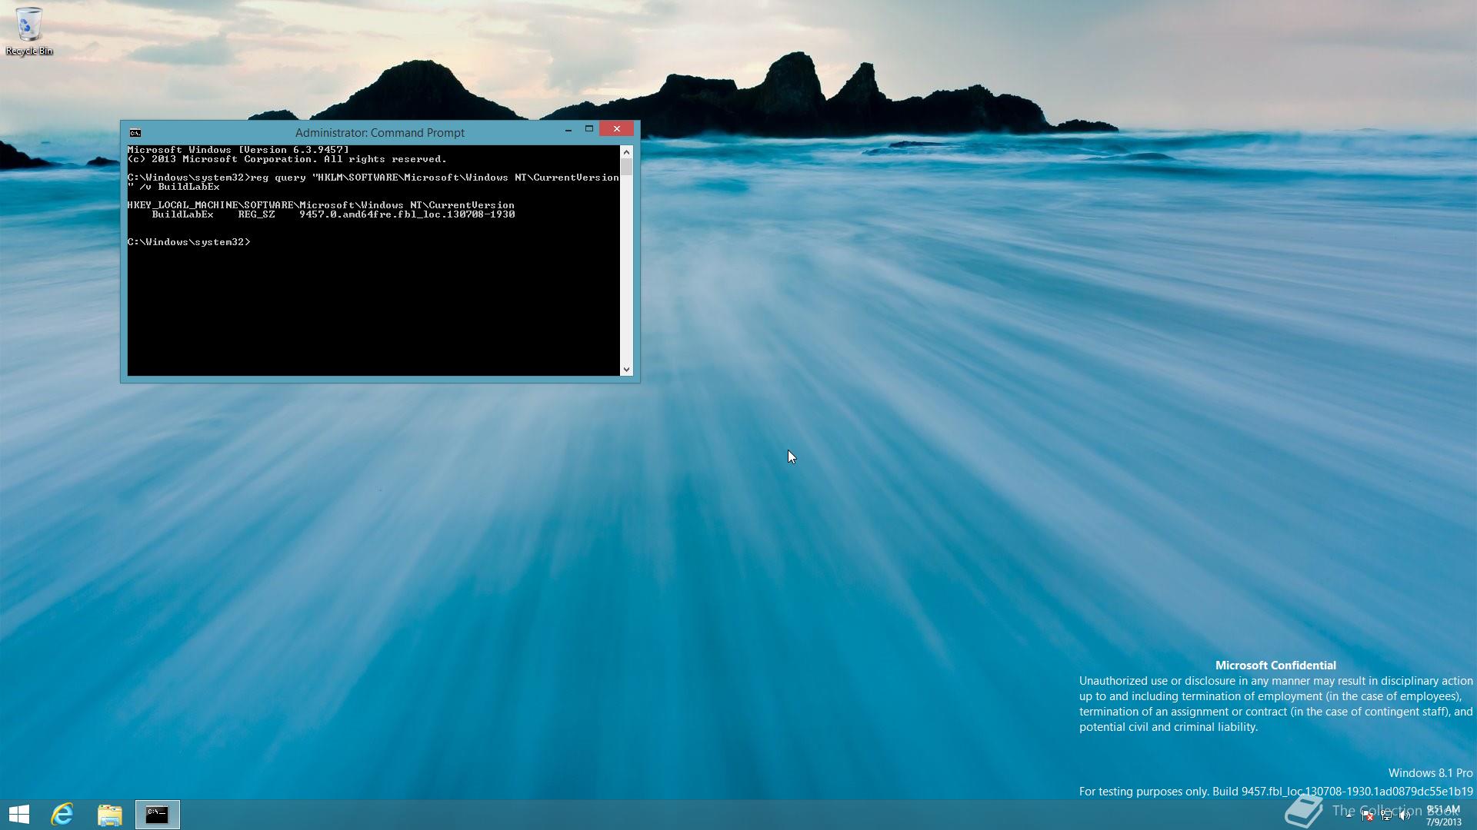Select the Command Prompt taskbar button

click(x=158, y=815)
